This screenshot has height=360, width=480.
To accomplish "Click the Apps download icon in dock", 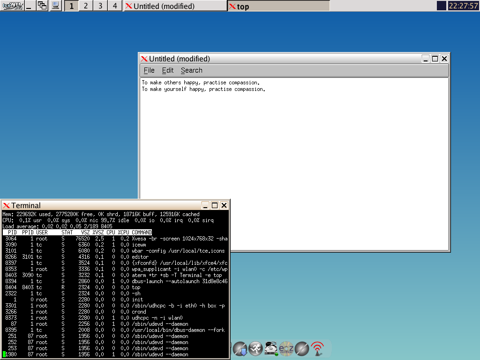I will 240,349.
